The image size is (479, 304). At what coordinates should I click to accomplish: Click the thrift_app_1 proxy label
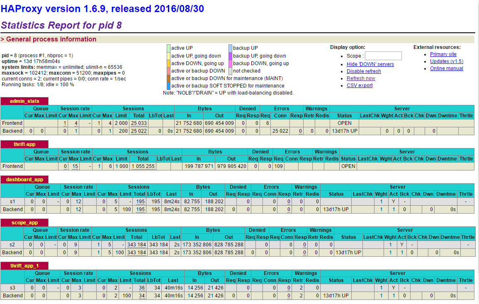pyautogui.click(x=24, y=266)
